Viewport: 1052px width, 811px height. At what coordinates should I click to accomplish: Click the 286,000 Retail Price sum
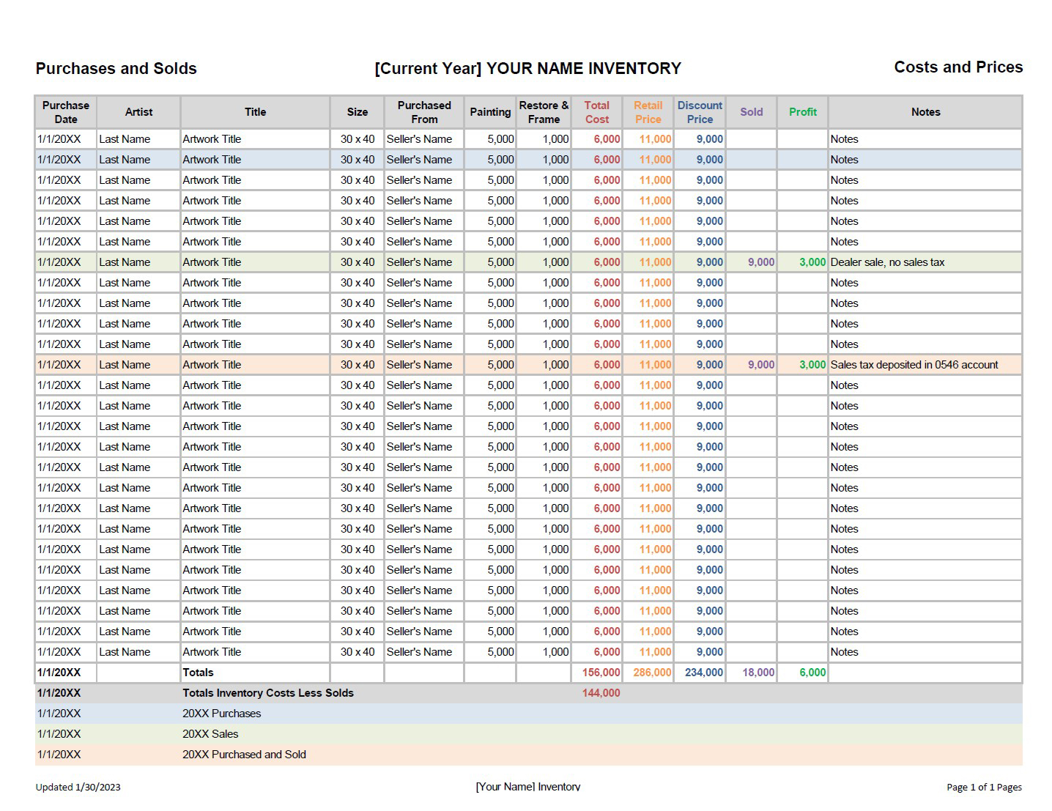(652, 673)
